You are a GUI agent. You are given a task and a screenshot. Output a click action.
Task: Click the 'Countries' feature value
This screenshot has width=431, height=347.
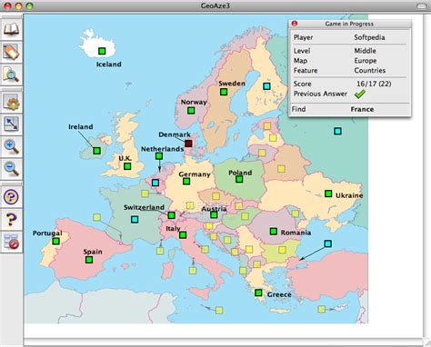370,70
